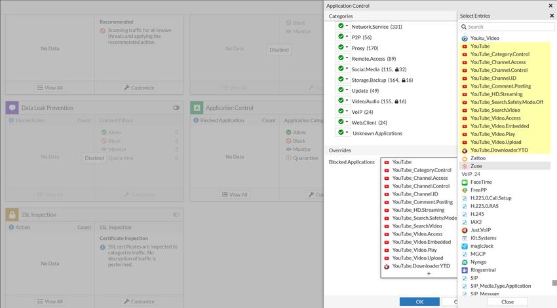The image size is (557, 308).
Task: Open action dropdown for Storage.Backup category
Action: [x=343, y=79]
